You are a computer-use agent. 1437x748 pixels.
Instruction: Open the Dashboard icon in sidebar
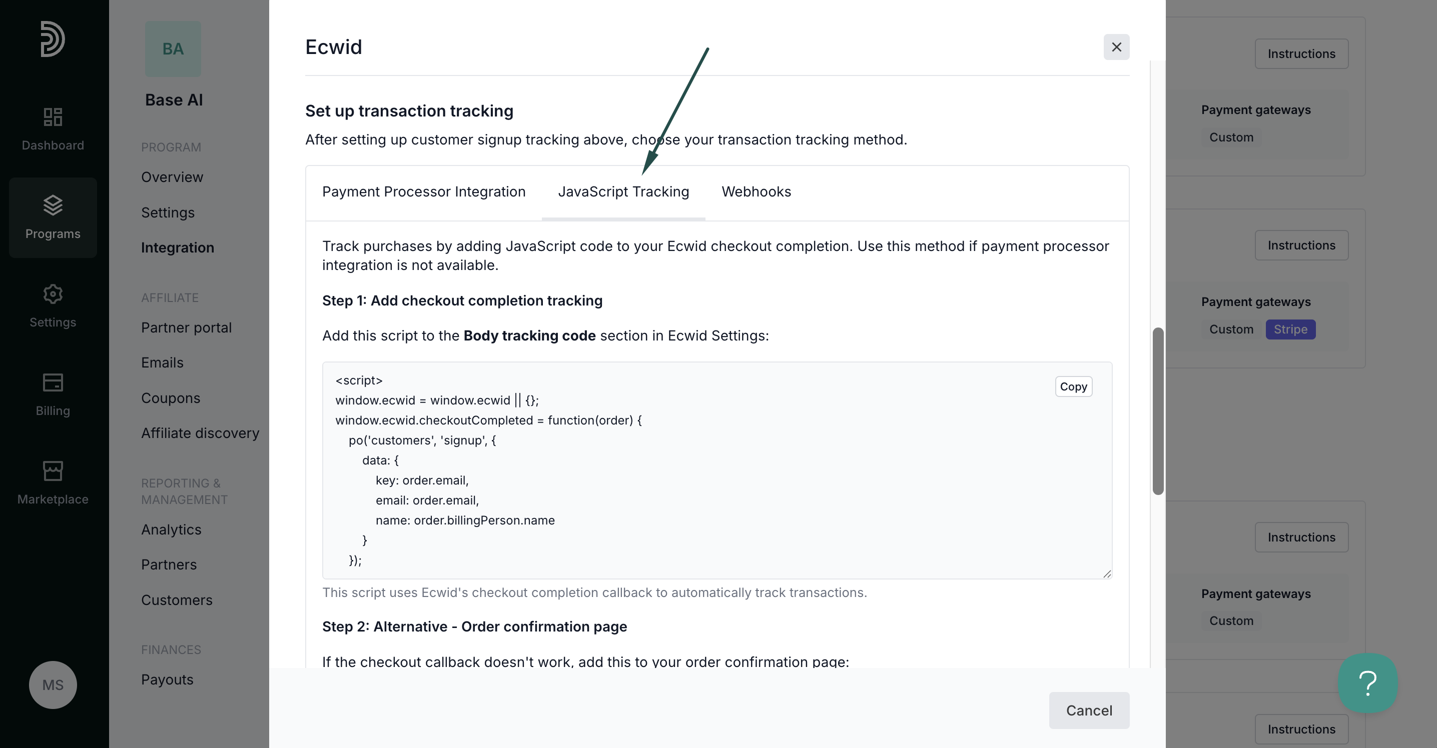53,117
